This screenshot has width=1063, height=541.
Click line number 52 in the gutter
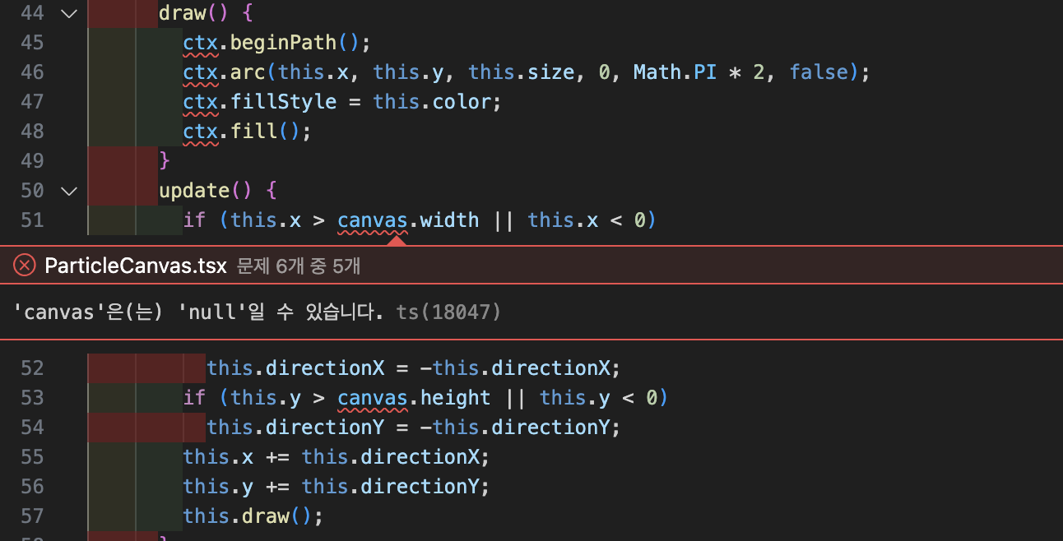click(32, 368)
